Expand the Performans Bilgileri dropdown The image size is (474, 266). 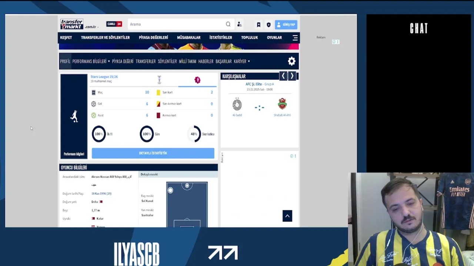(91, 61)
